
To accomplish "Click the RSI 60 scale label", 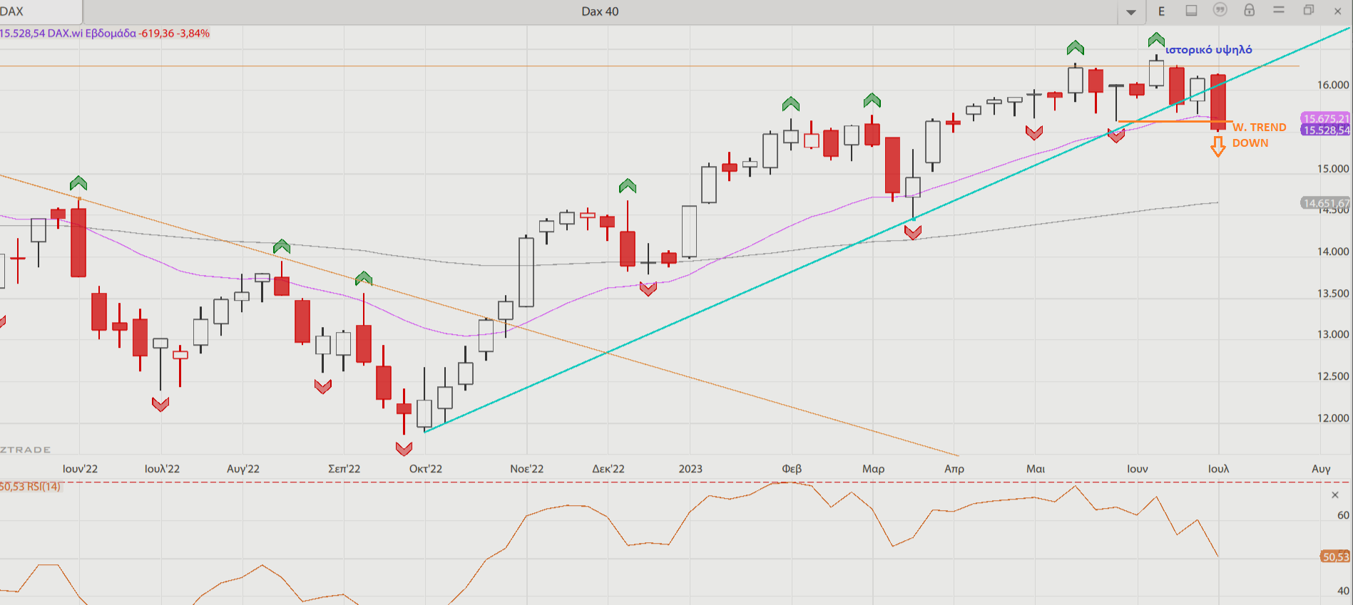I will tap(1343, 515).
